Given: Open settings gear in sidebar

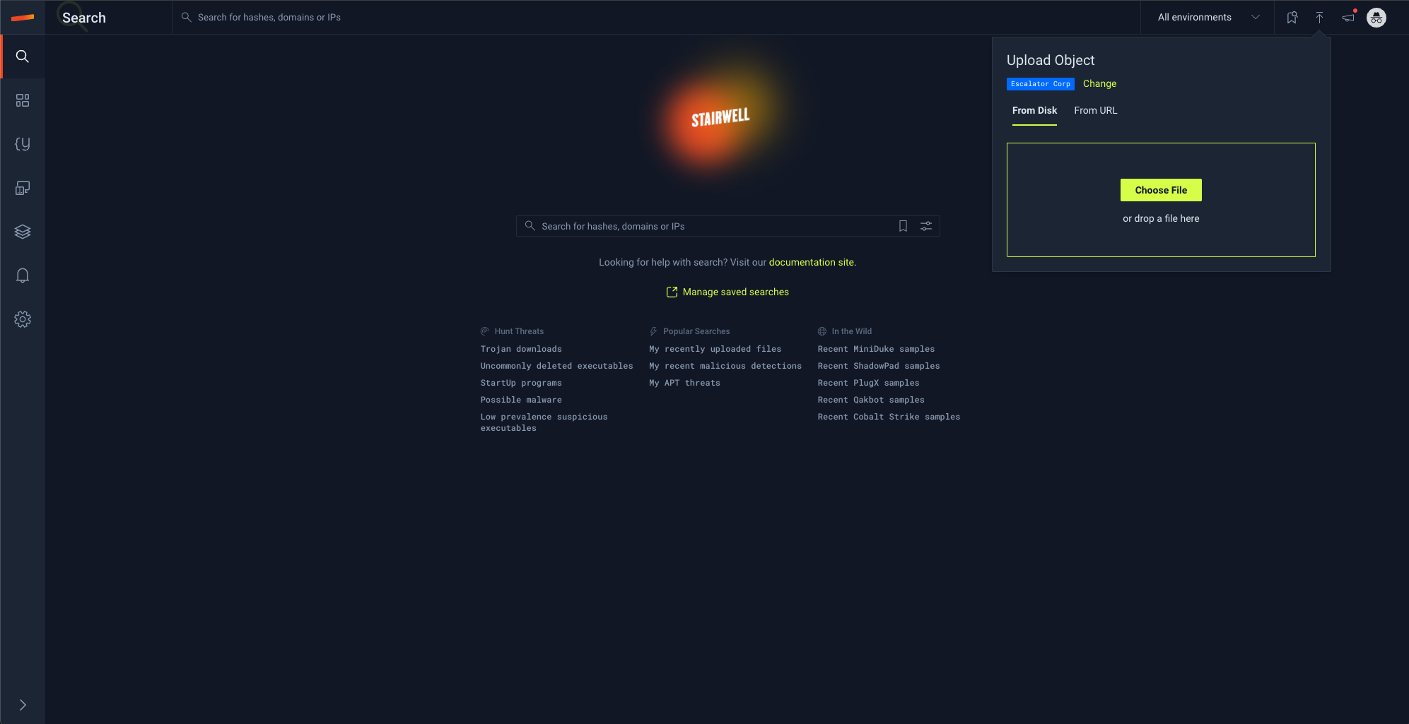Looking at the screenshot, I should [x=23, y=319].
